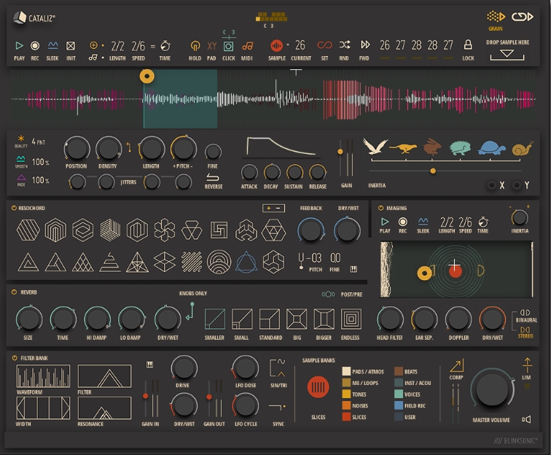Click the IMAGING section PLAY icon
Viewport: 551px width, 455px height.
[385, 222]
